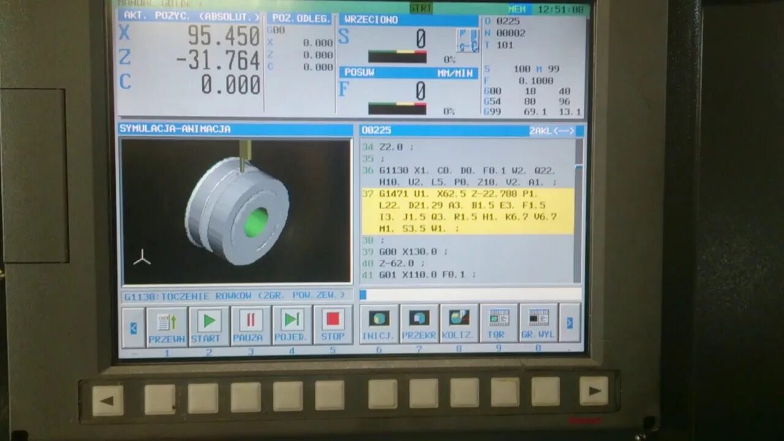Click the AKT. POZYC. (ABSOLUT.) header
Image resolution: width=784 pixels, height=441 pixels.
[x=190, y=16]
